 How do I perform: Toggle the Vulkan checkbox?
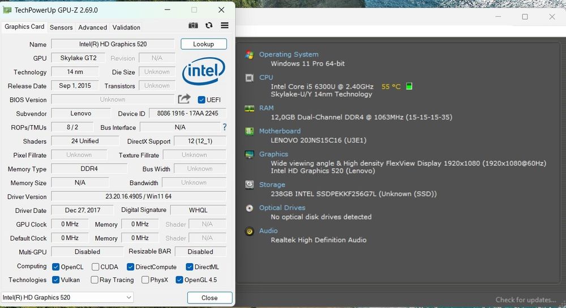coord(55,280)
